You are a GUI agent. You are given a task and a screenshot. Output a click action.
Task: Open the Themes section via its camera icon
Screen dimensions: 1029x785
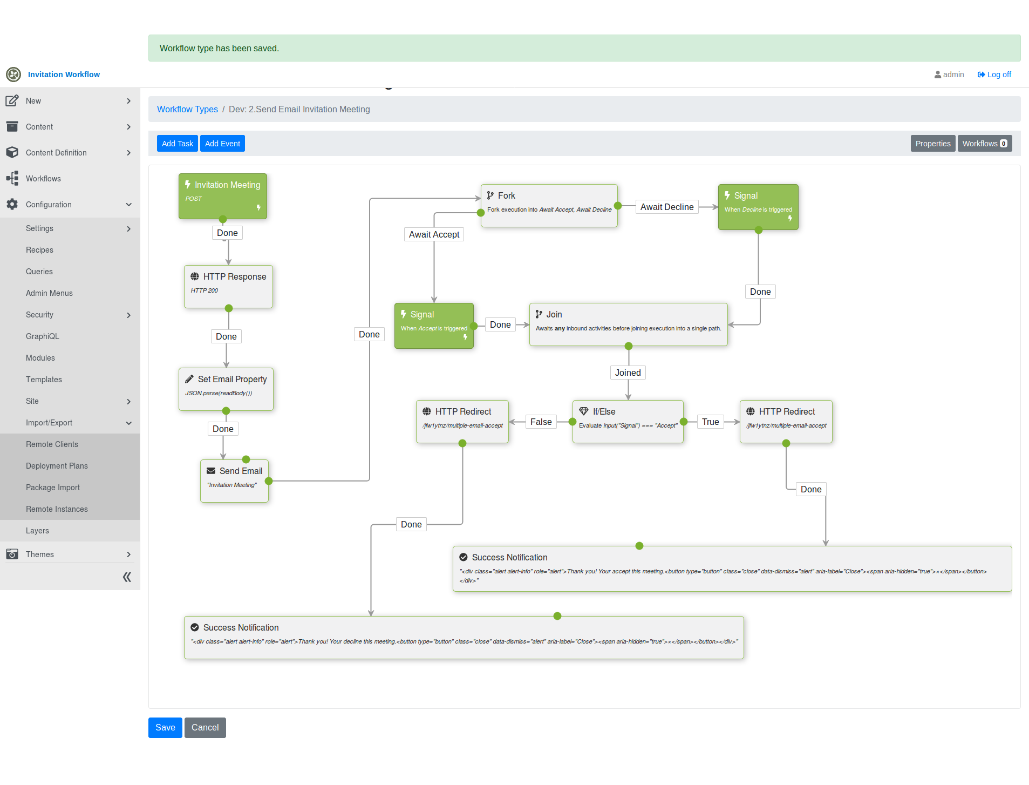[x=12, y=554]
